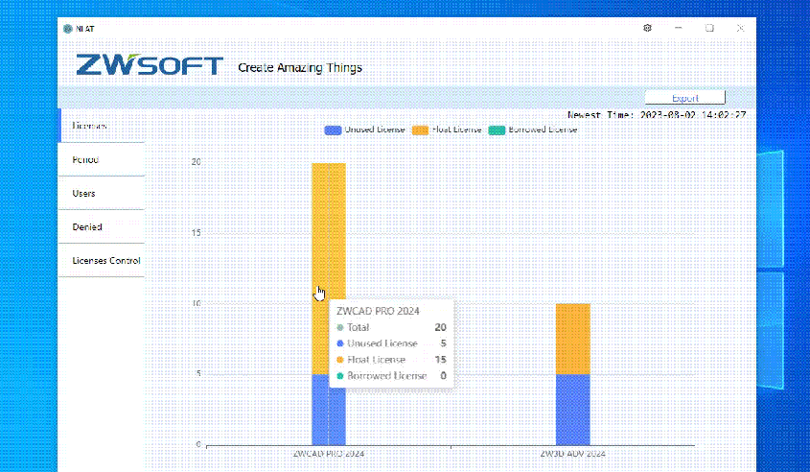Image resolution: width=810 pixels, height=472 pixels.
Task: Click the Export button
Action: (685, 98)
